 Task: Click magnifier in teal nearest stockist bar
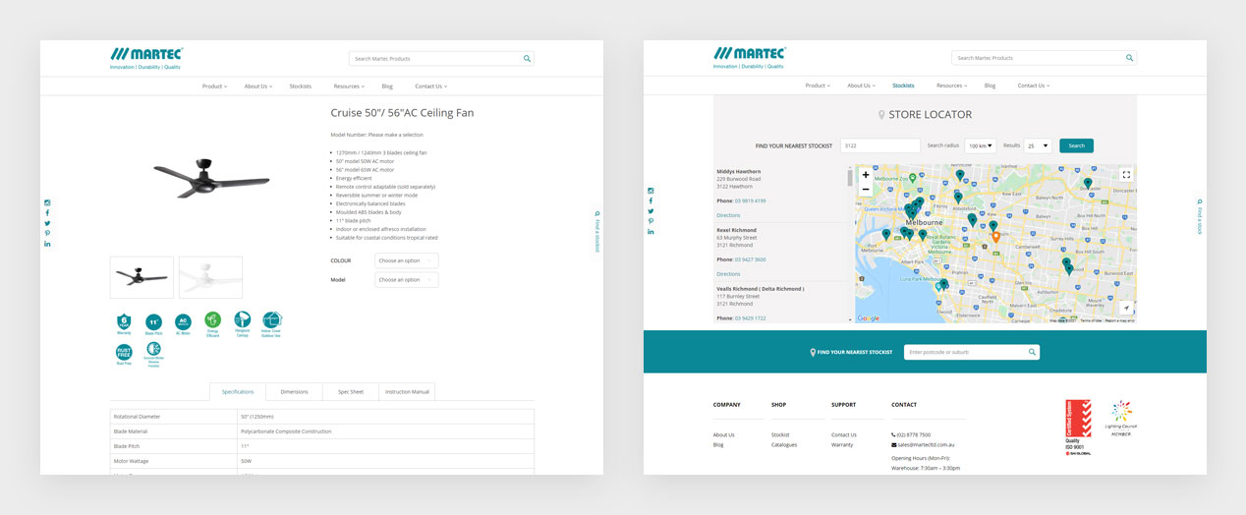coord(1032,352)
